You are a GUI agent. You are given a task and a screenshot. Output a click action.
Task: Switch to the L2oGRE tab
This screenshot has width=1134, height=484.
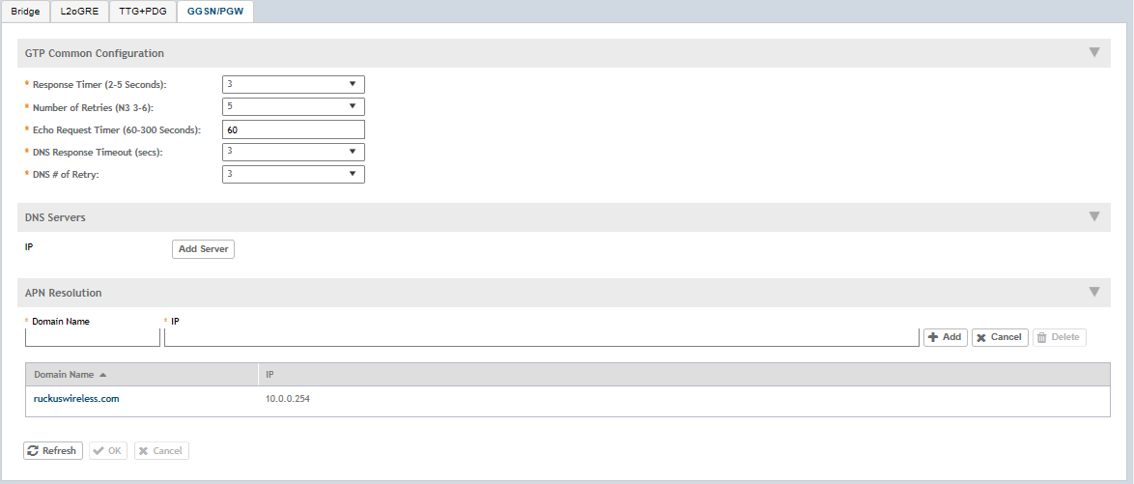click(78, 11)
